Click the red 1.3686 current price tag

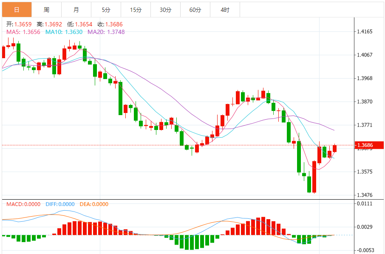click(x=369, y=145)
